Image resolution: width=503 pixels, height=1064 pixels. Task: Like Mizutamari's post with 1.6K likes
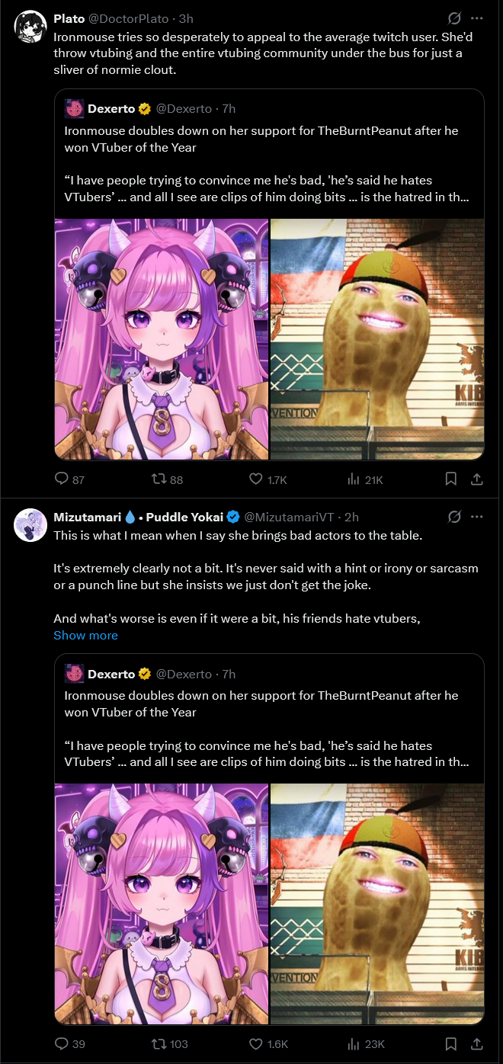point(268,1043)
